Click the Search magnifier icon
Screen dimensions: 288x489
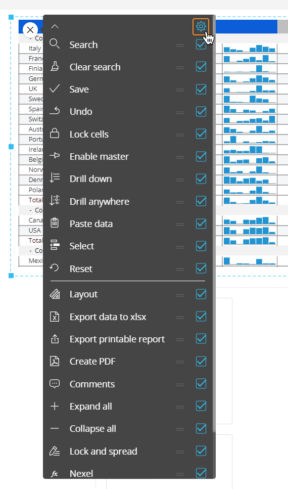(55, 44)
